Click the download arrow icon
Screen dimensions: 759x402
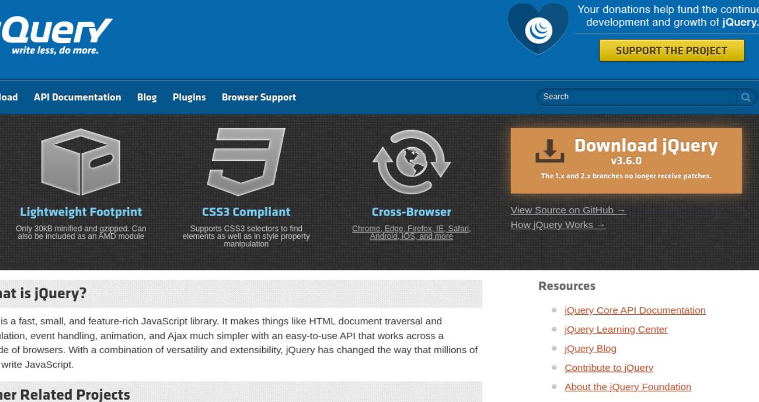coord(550,151)
